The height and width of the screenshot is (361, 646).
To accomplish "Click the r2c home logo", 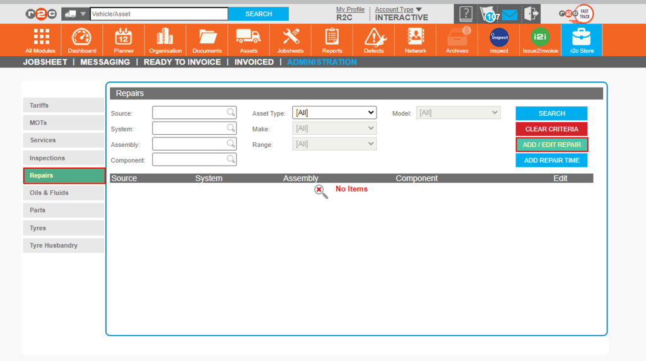I will pos(41,14).
